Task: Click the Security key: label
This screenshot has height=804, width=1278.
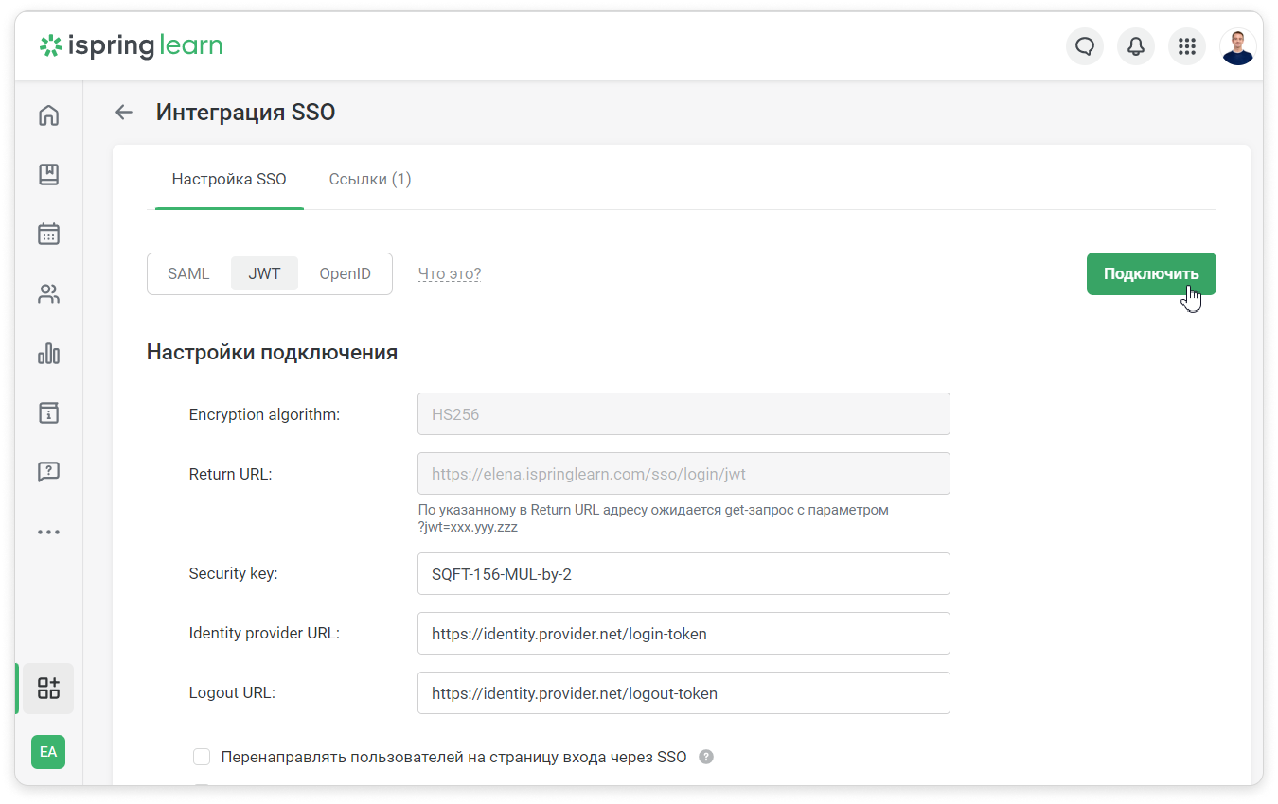Action: (x=233, y=573)
